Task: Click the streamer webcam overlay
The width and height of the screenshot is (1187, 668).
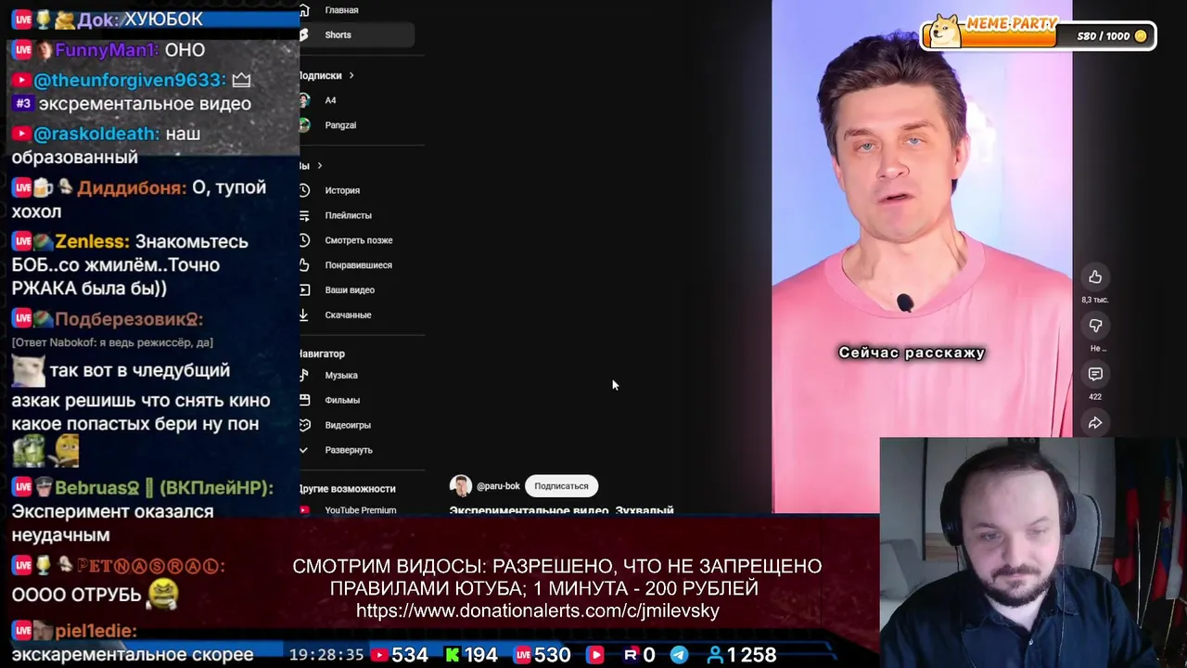Action: click(x=1033, y=552)
